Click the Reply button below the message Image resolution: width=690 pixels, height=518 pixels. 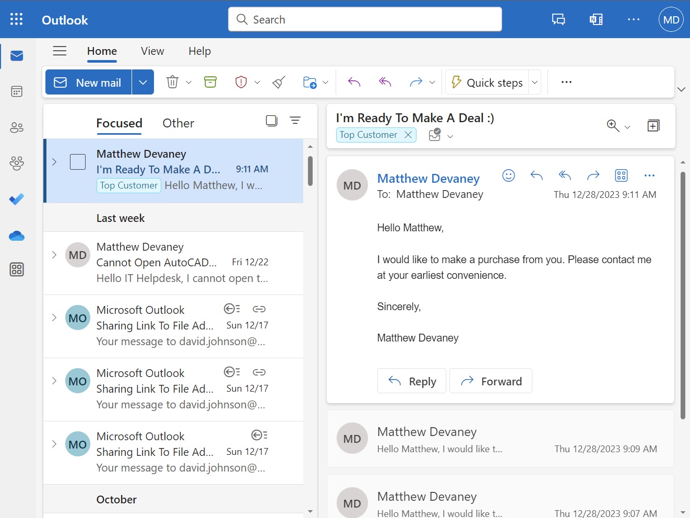point(411,381)
